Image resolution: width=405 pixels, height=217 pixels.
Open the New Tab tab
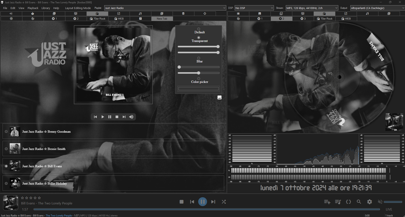click(162, 19)
